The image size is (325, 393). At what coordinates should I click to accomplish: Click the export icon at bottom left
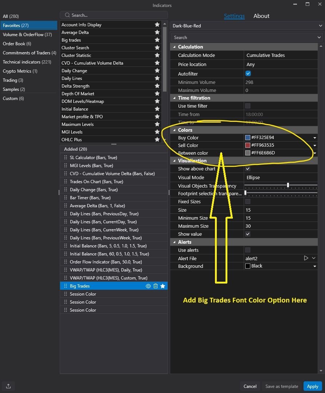click(x=8, y=386)
